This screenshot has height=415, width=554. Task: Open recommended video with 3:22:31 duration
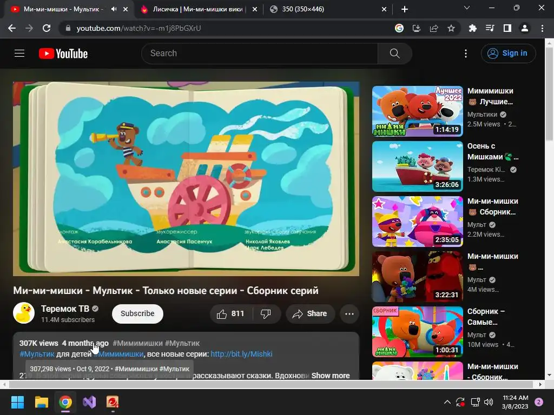tap(417, 276)
